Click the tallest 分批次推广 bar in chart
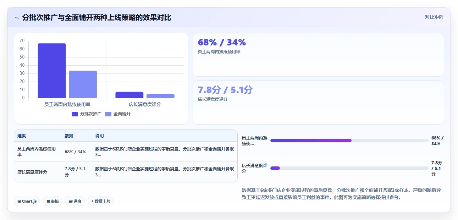 [x=52, y=71]
